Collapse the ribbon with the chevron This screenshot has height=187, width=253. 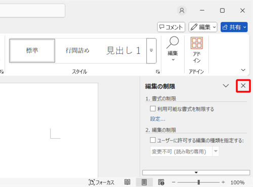coord(243,70)
